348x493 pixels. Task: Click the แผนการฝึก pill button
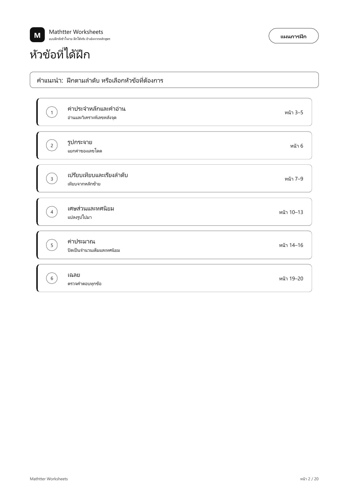tap(294, 36)
